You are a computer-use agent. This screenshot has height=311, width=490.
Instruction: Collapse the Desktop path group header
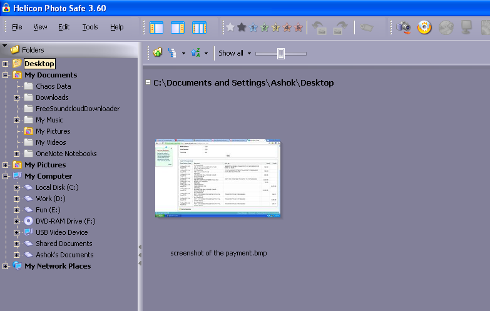tap(148, 82)
